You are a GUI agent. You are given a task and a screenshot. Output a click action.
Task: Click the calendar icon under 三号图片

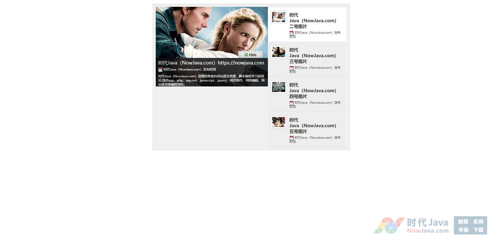coord(291,68)
